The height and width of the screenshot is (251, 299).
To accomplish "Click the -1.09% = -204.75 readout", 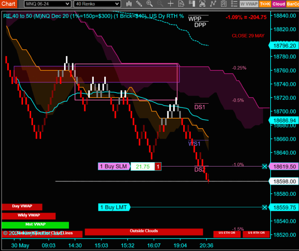I will (246, 17).
